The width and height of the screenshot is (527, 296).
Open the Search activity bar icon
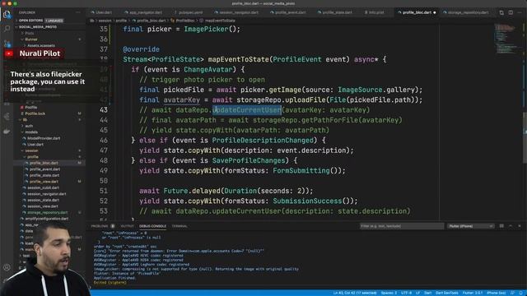click(x=7, y=29)
